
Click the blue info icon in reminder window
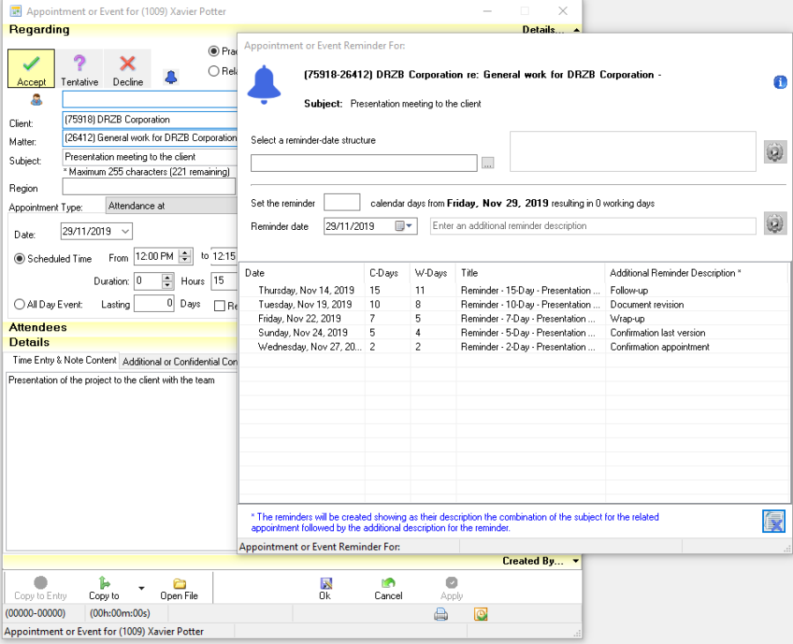coord(780,82)
